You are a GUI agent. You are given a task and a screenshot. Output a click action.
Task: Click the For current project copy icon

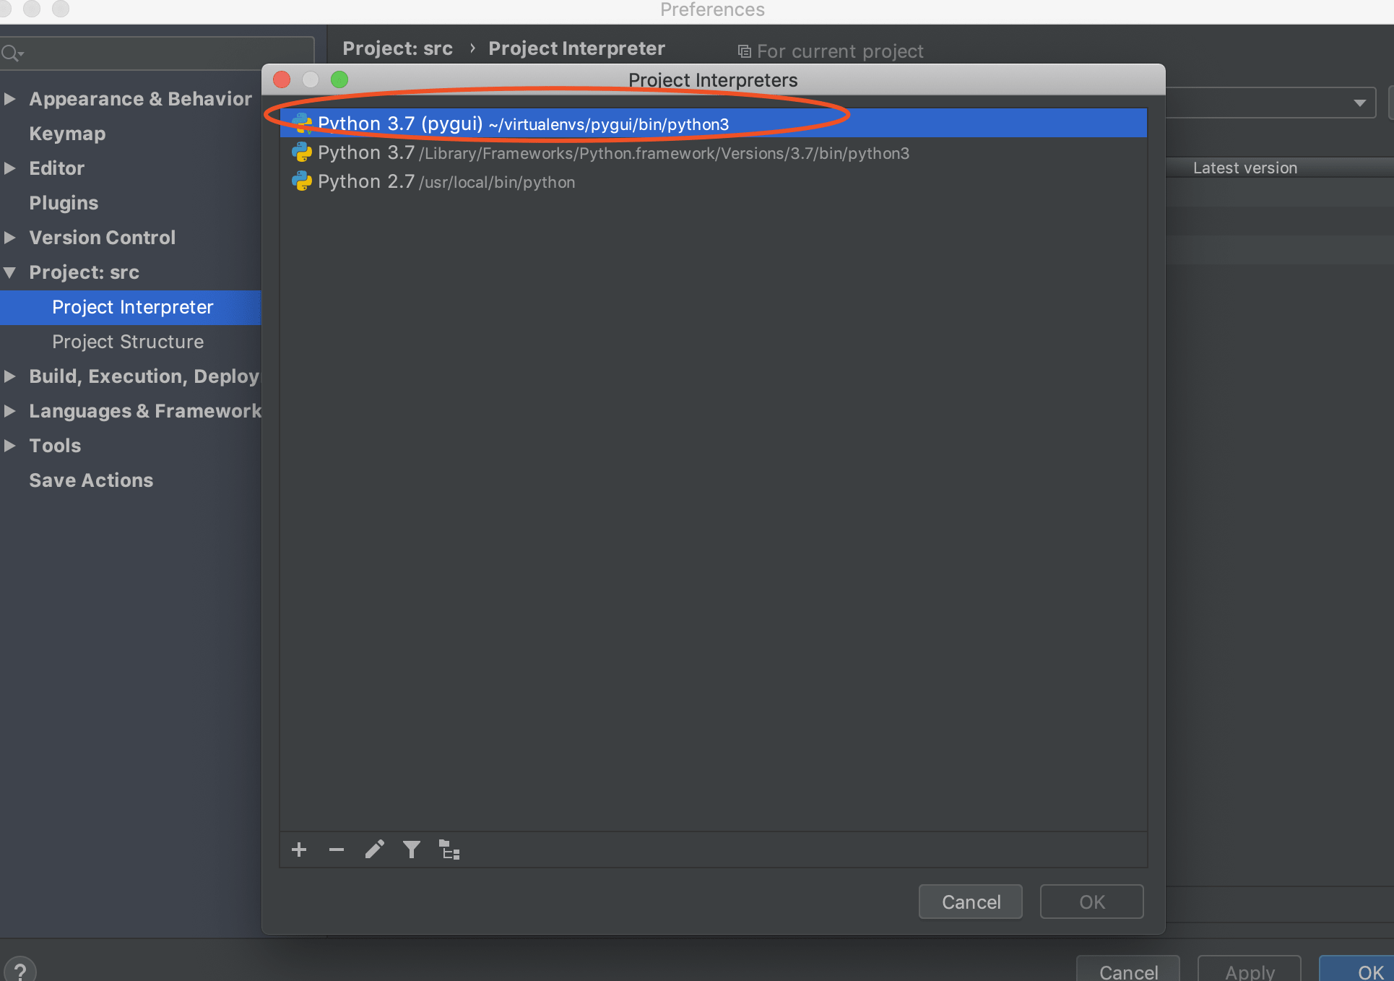744,51
